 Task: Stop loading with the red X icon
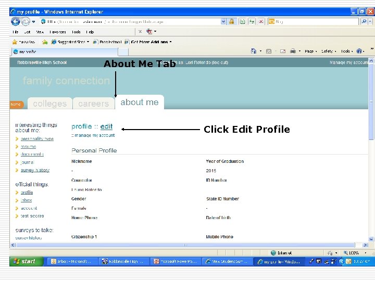click(x=261, y=22)
